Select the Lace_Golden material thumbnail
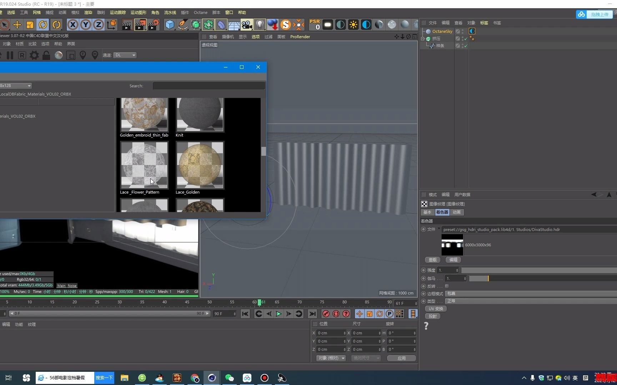 [x=200, y=165]
